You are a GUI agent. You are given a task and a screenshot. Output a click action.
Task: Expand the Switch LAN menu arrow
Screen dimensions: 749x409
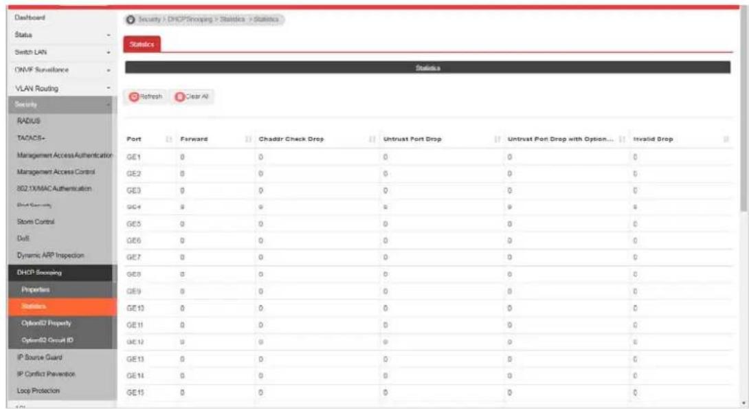click(x=109, y=52)
